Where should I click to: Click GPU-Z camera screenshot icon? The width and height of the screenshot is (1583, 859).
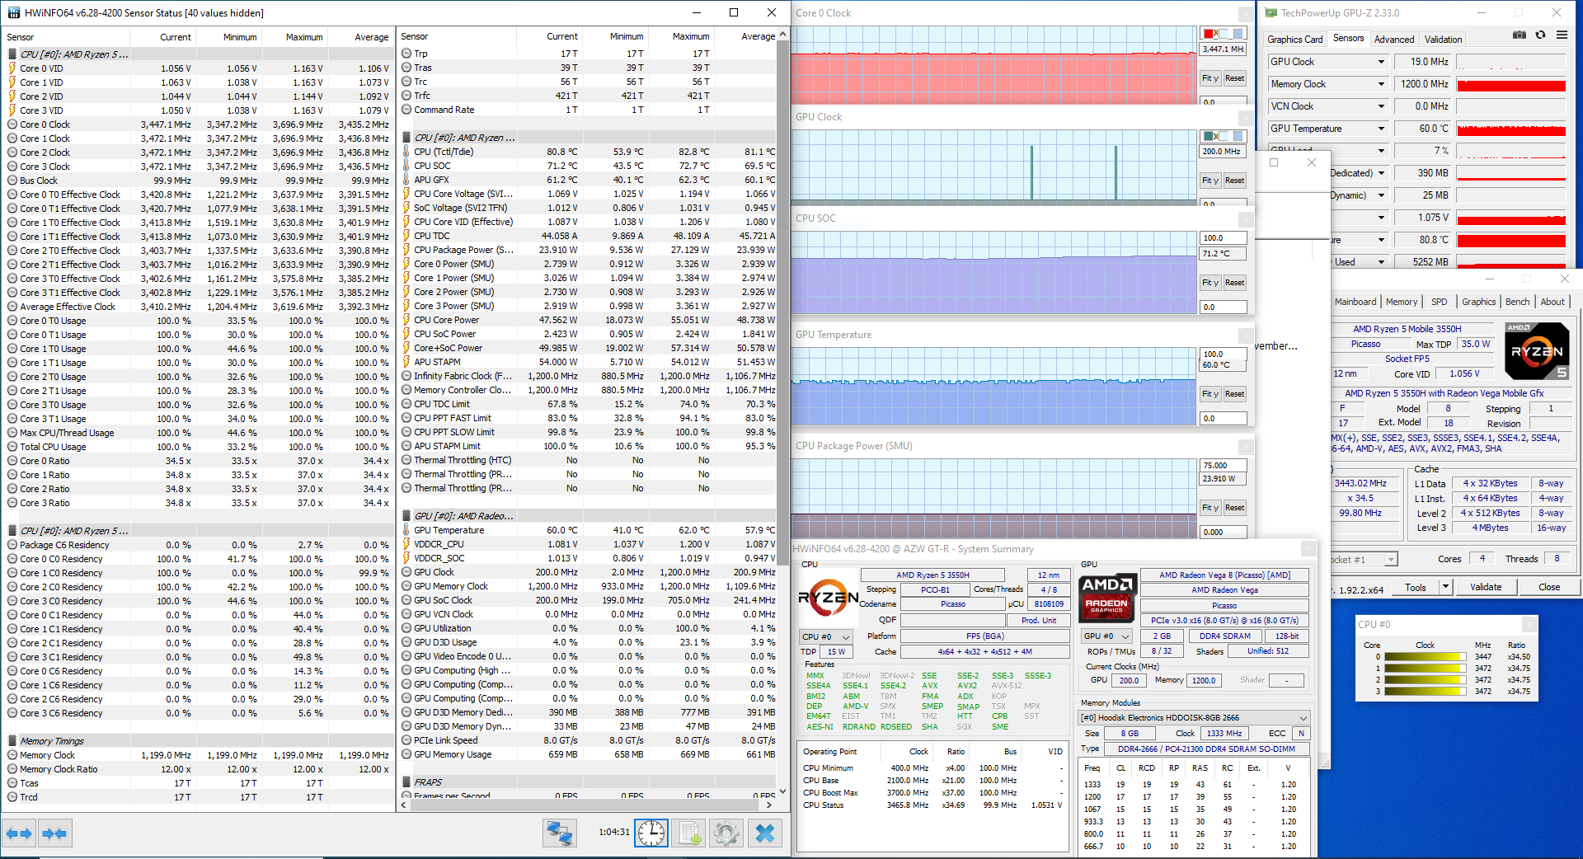pyautogui.click(x=1520, y=35)
